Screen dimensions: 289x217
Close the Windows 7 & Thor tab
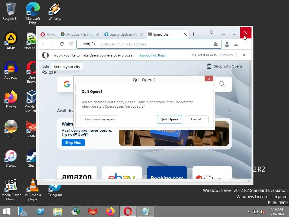[98, 34]
